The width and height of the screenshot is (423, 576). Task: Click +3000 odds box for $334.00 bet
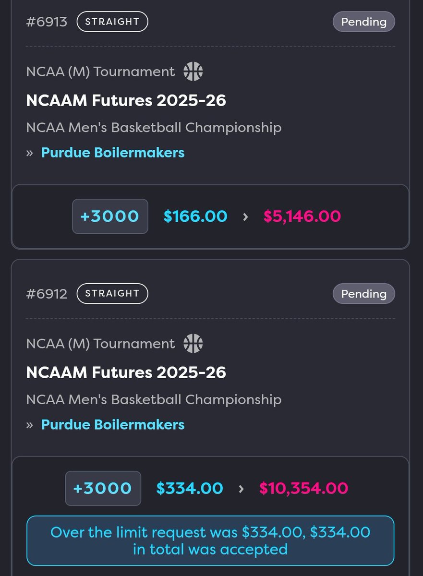tap(103, 488)
